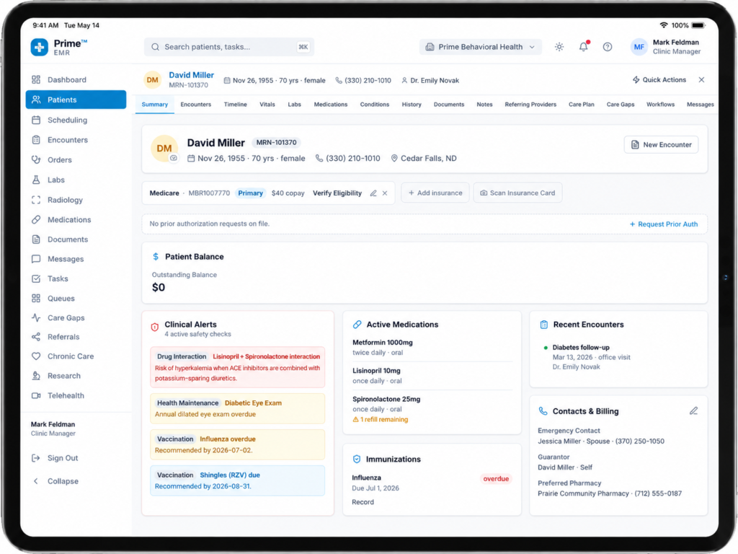This screenshot has width=738, height=554.
Task: Edit Contacts & Billing pencil icon
Action: [x=694, y=410]
